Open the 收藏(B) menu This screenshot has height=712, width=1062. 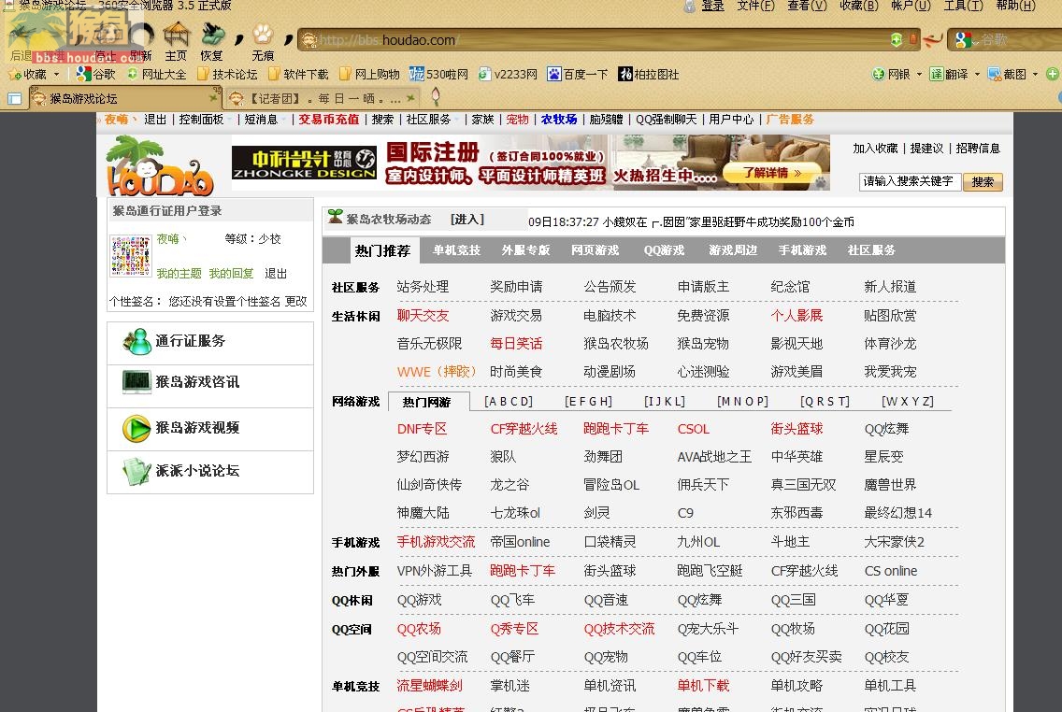point(858,7)
